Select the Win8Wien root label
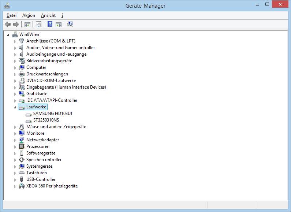The width and height of the screenshot is (291, 212). tap(29, 34)
